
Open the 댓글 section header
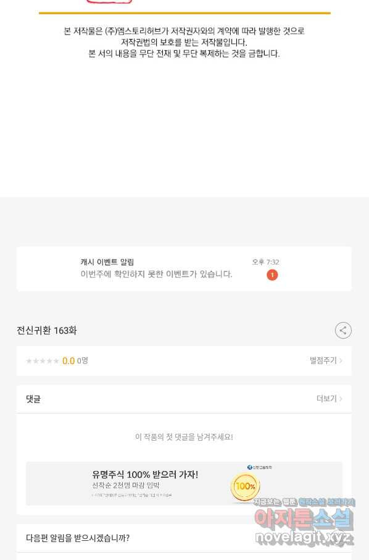[x=33, y=399]
